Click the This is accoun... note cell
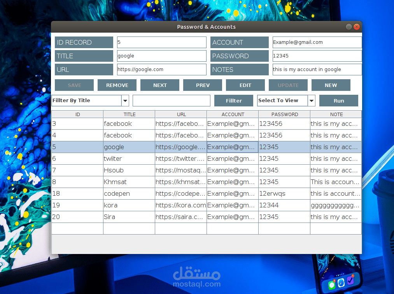 tap(336, 182)
